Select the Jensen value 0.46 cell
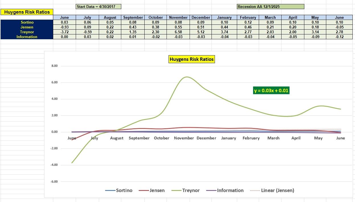 tap(248, 27)
